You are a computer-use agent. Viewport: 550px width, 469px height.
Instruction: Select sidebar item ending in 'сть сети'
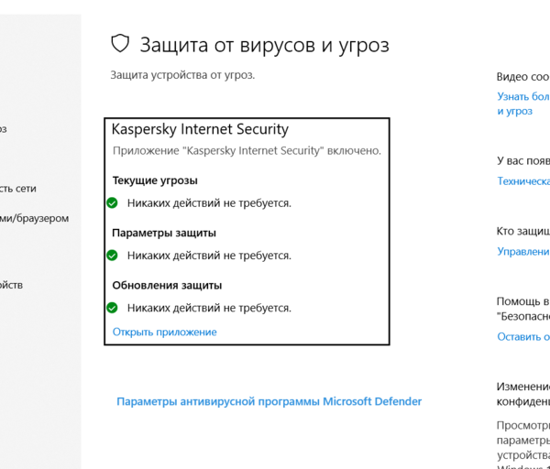click(18, 189)
